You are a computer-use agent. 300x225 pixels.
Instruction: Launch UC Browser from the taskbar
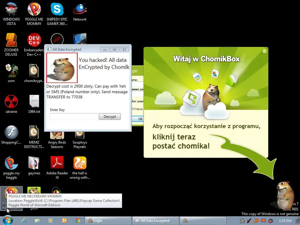[x=64, y=221]
